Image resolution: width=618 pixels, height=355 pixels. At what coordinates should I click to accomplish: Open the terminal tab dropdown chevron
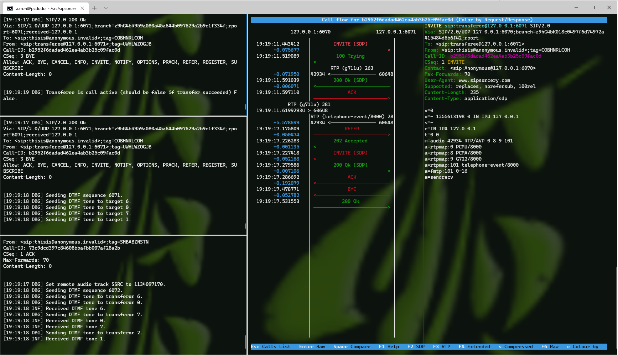pos(106,8)
